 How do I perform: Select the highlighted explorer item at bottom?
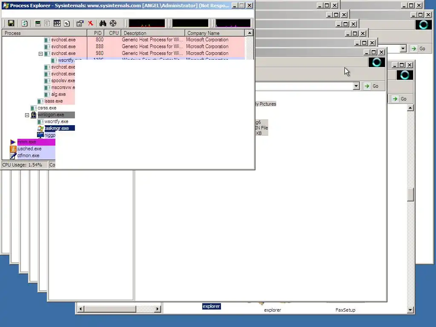tap(211, 306)
